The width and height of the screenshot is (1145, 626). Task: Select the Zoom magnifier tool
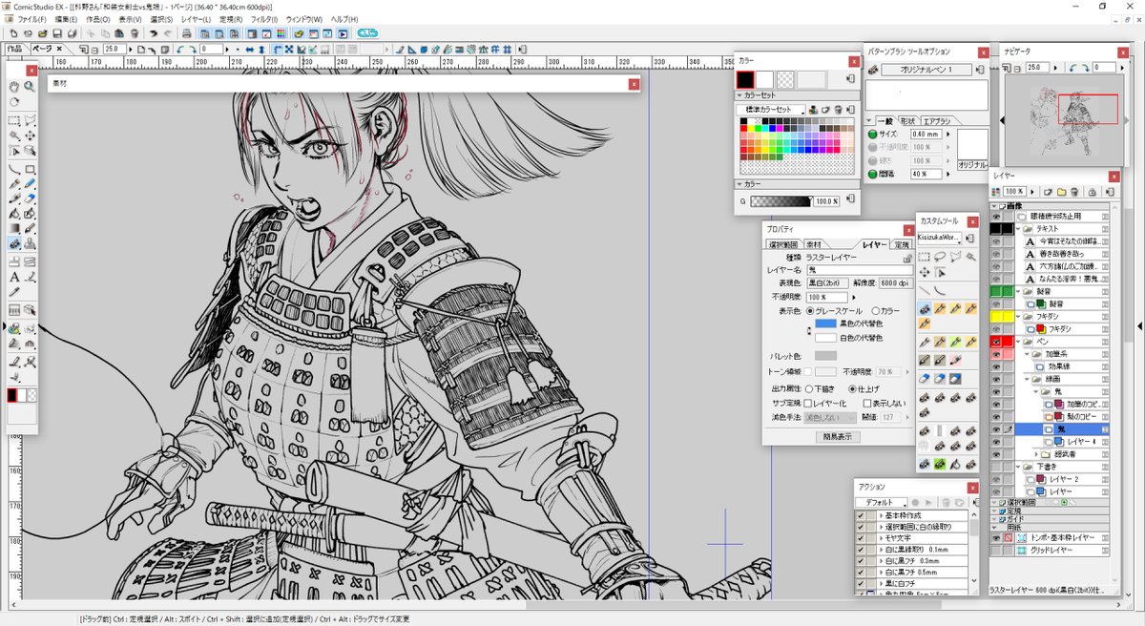pyautogui.click(x=30, y=86)
